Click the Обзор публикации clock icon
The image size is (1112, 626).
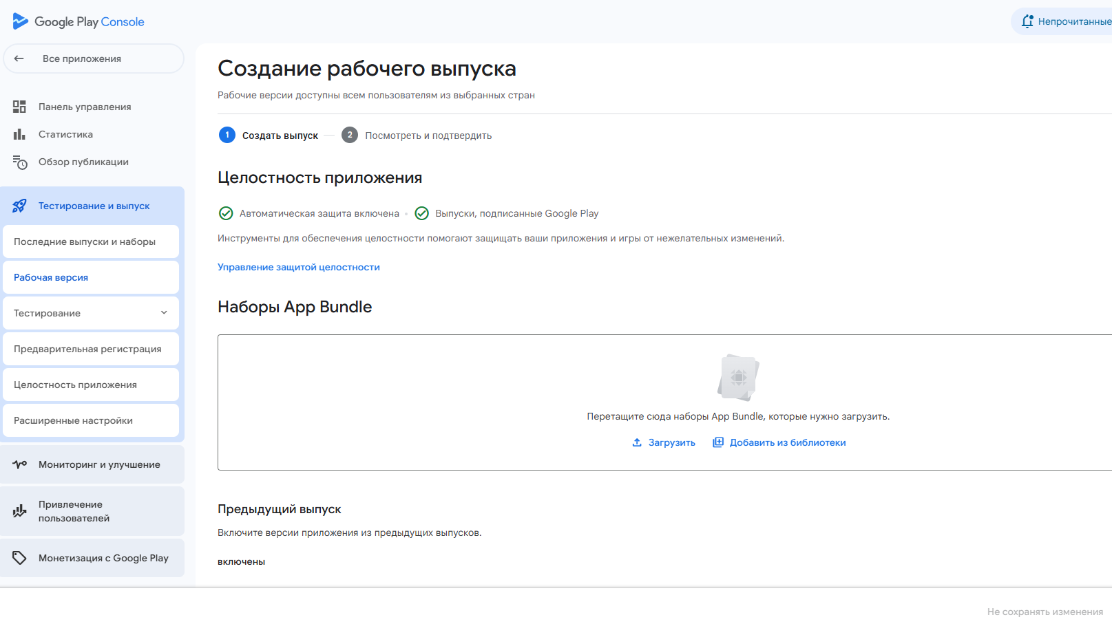(x=19, y=162)
